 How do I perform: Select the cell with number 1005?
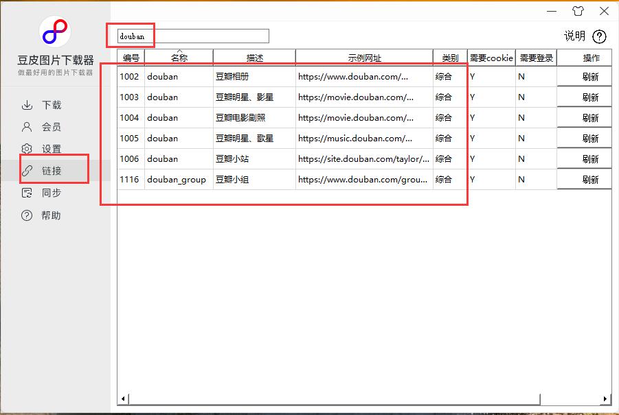[x=131, y=139]
